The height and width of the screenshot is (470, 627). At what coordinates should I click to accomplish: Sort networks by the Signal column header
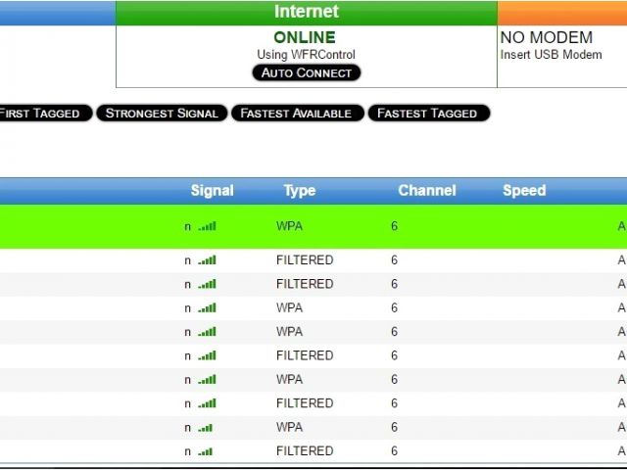[x=212, y=191]
